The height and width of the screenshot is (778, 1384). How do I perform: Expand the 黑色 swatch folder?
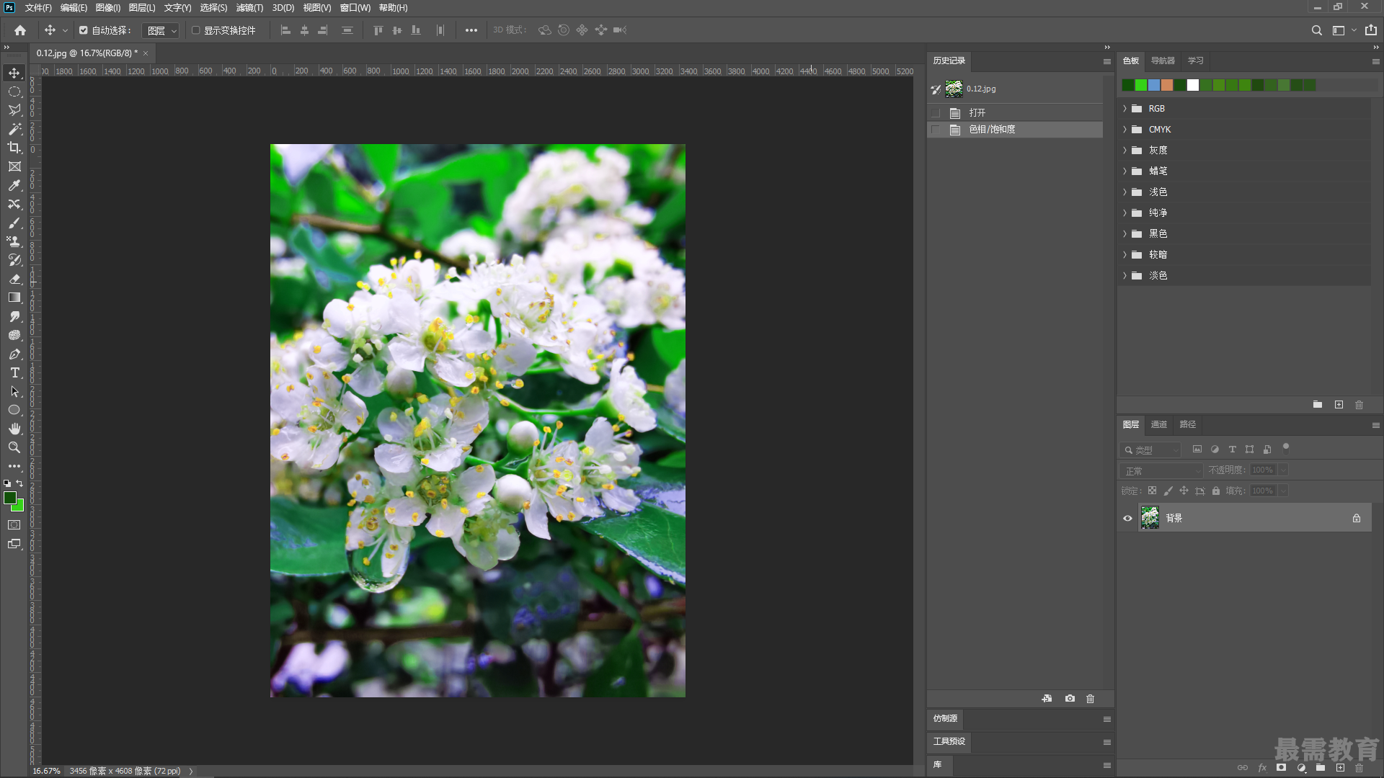(x=1124, y=234)
